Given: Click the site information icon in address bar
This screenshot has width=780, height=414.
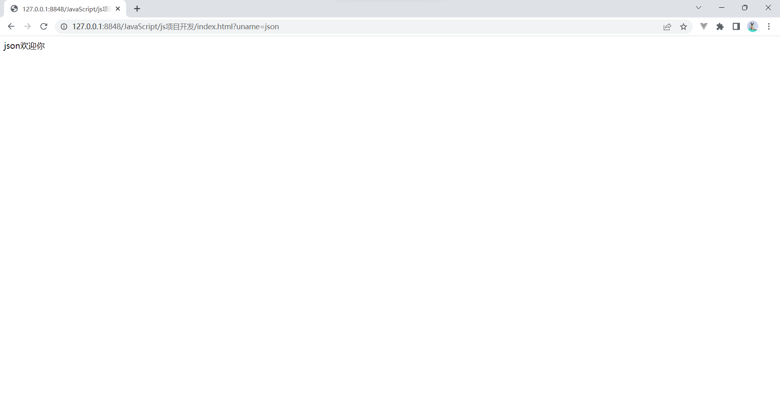Looking at the screenshot, I should (x=64, y=26).
